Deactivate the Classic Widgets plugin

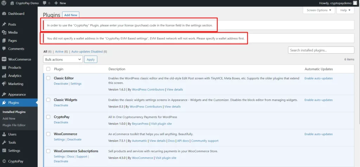pos(61,105)
